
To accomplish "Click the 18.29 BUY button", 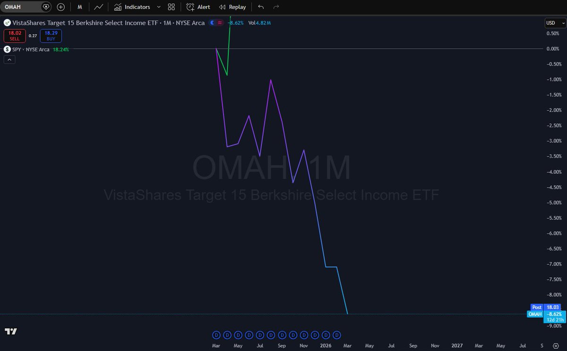I will tap(51, 35).
